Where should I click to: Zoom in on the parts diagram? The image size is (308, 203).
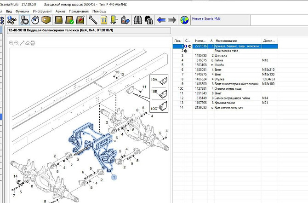tap(11, 43)
